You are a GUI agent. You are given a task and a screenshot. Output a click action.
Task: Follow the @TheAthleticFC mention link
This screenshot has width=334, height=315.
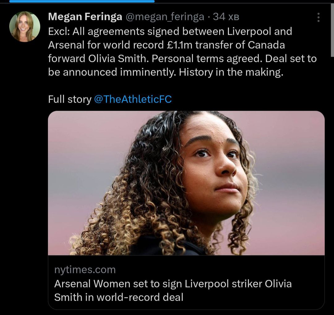click(132, 99)
